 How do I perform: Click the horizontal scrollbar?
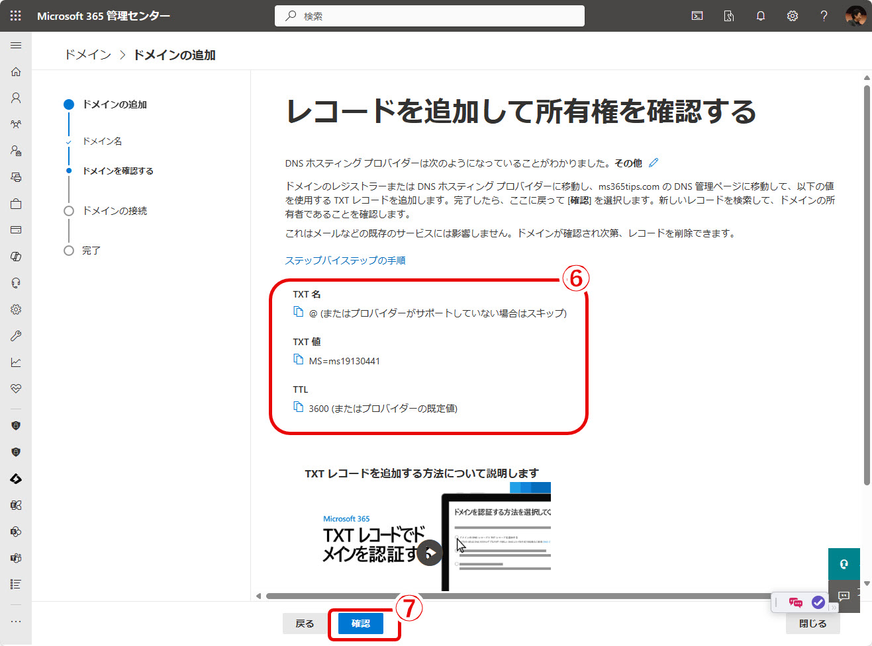(519, 596)
